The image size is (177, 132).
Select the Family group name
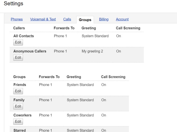click(19, 100)
